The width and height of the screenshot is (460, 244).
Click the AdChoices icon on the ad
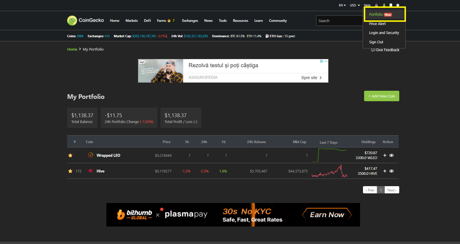tap(322, 61)
